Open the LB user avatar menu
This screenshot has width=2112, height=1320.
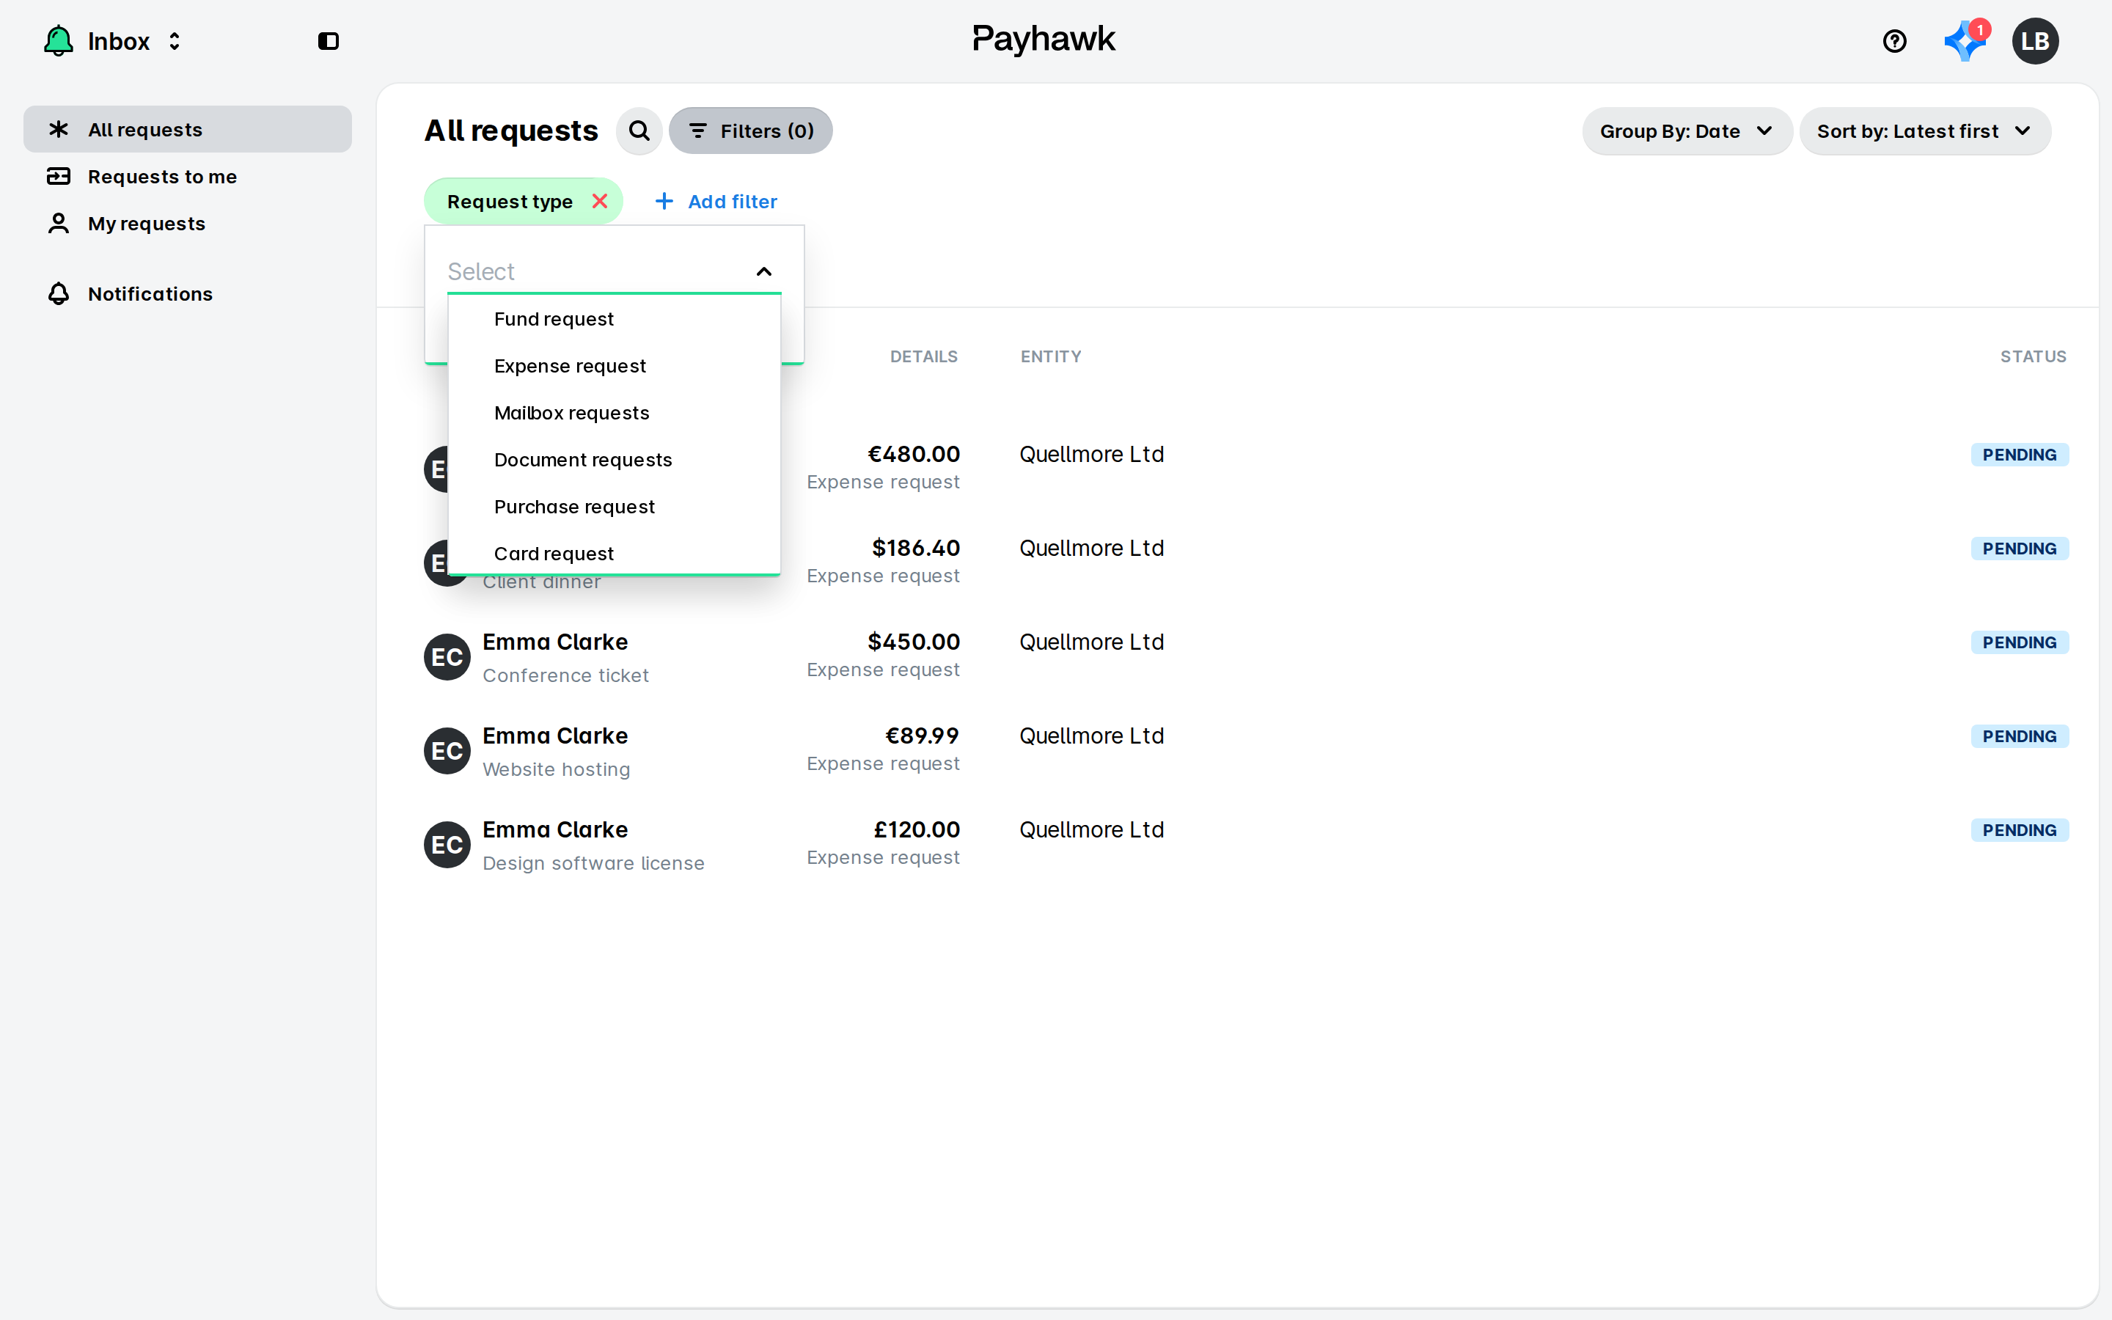click(x=2035, y=41)
